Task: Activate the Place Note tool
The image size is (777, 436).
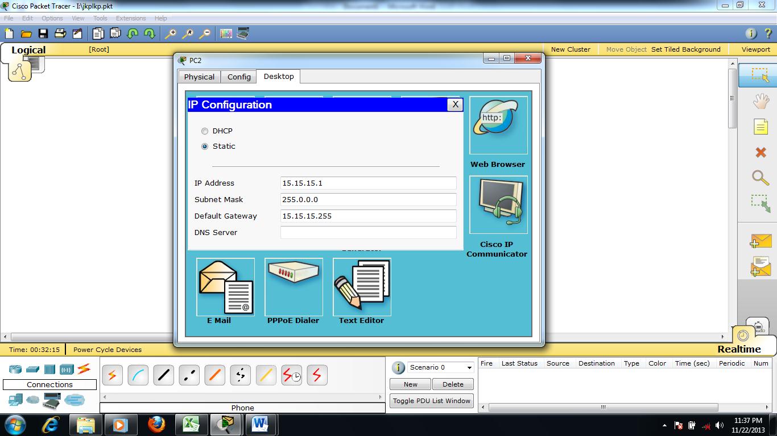Action: (x=761, y=127)
